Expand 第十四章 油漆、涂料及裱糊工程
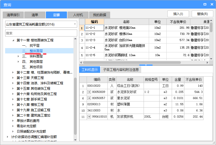Screen dimensions: 216x145 click(x=13, y=83)
